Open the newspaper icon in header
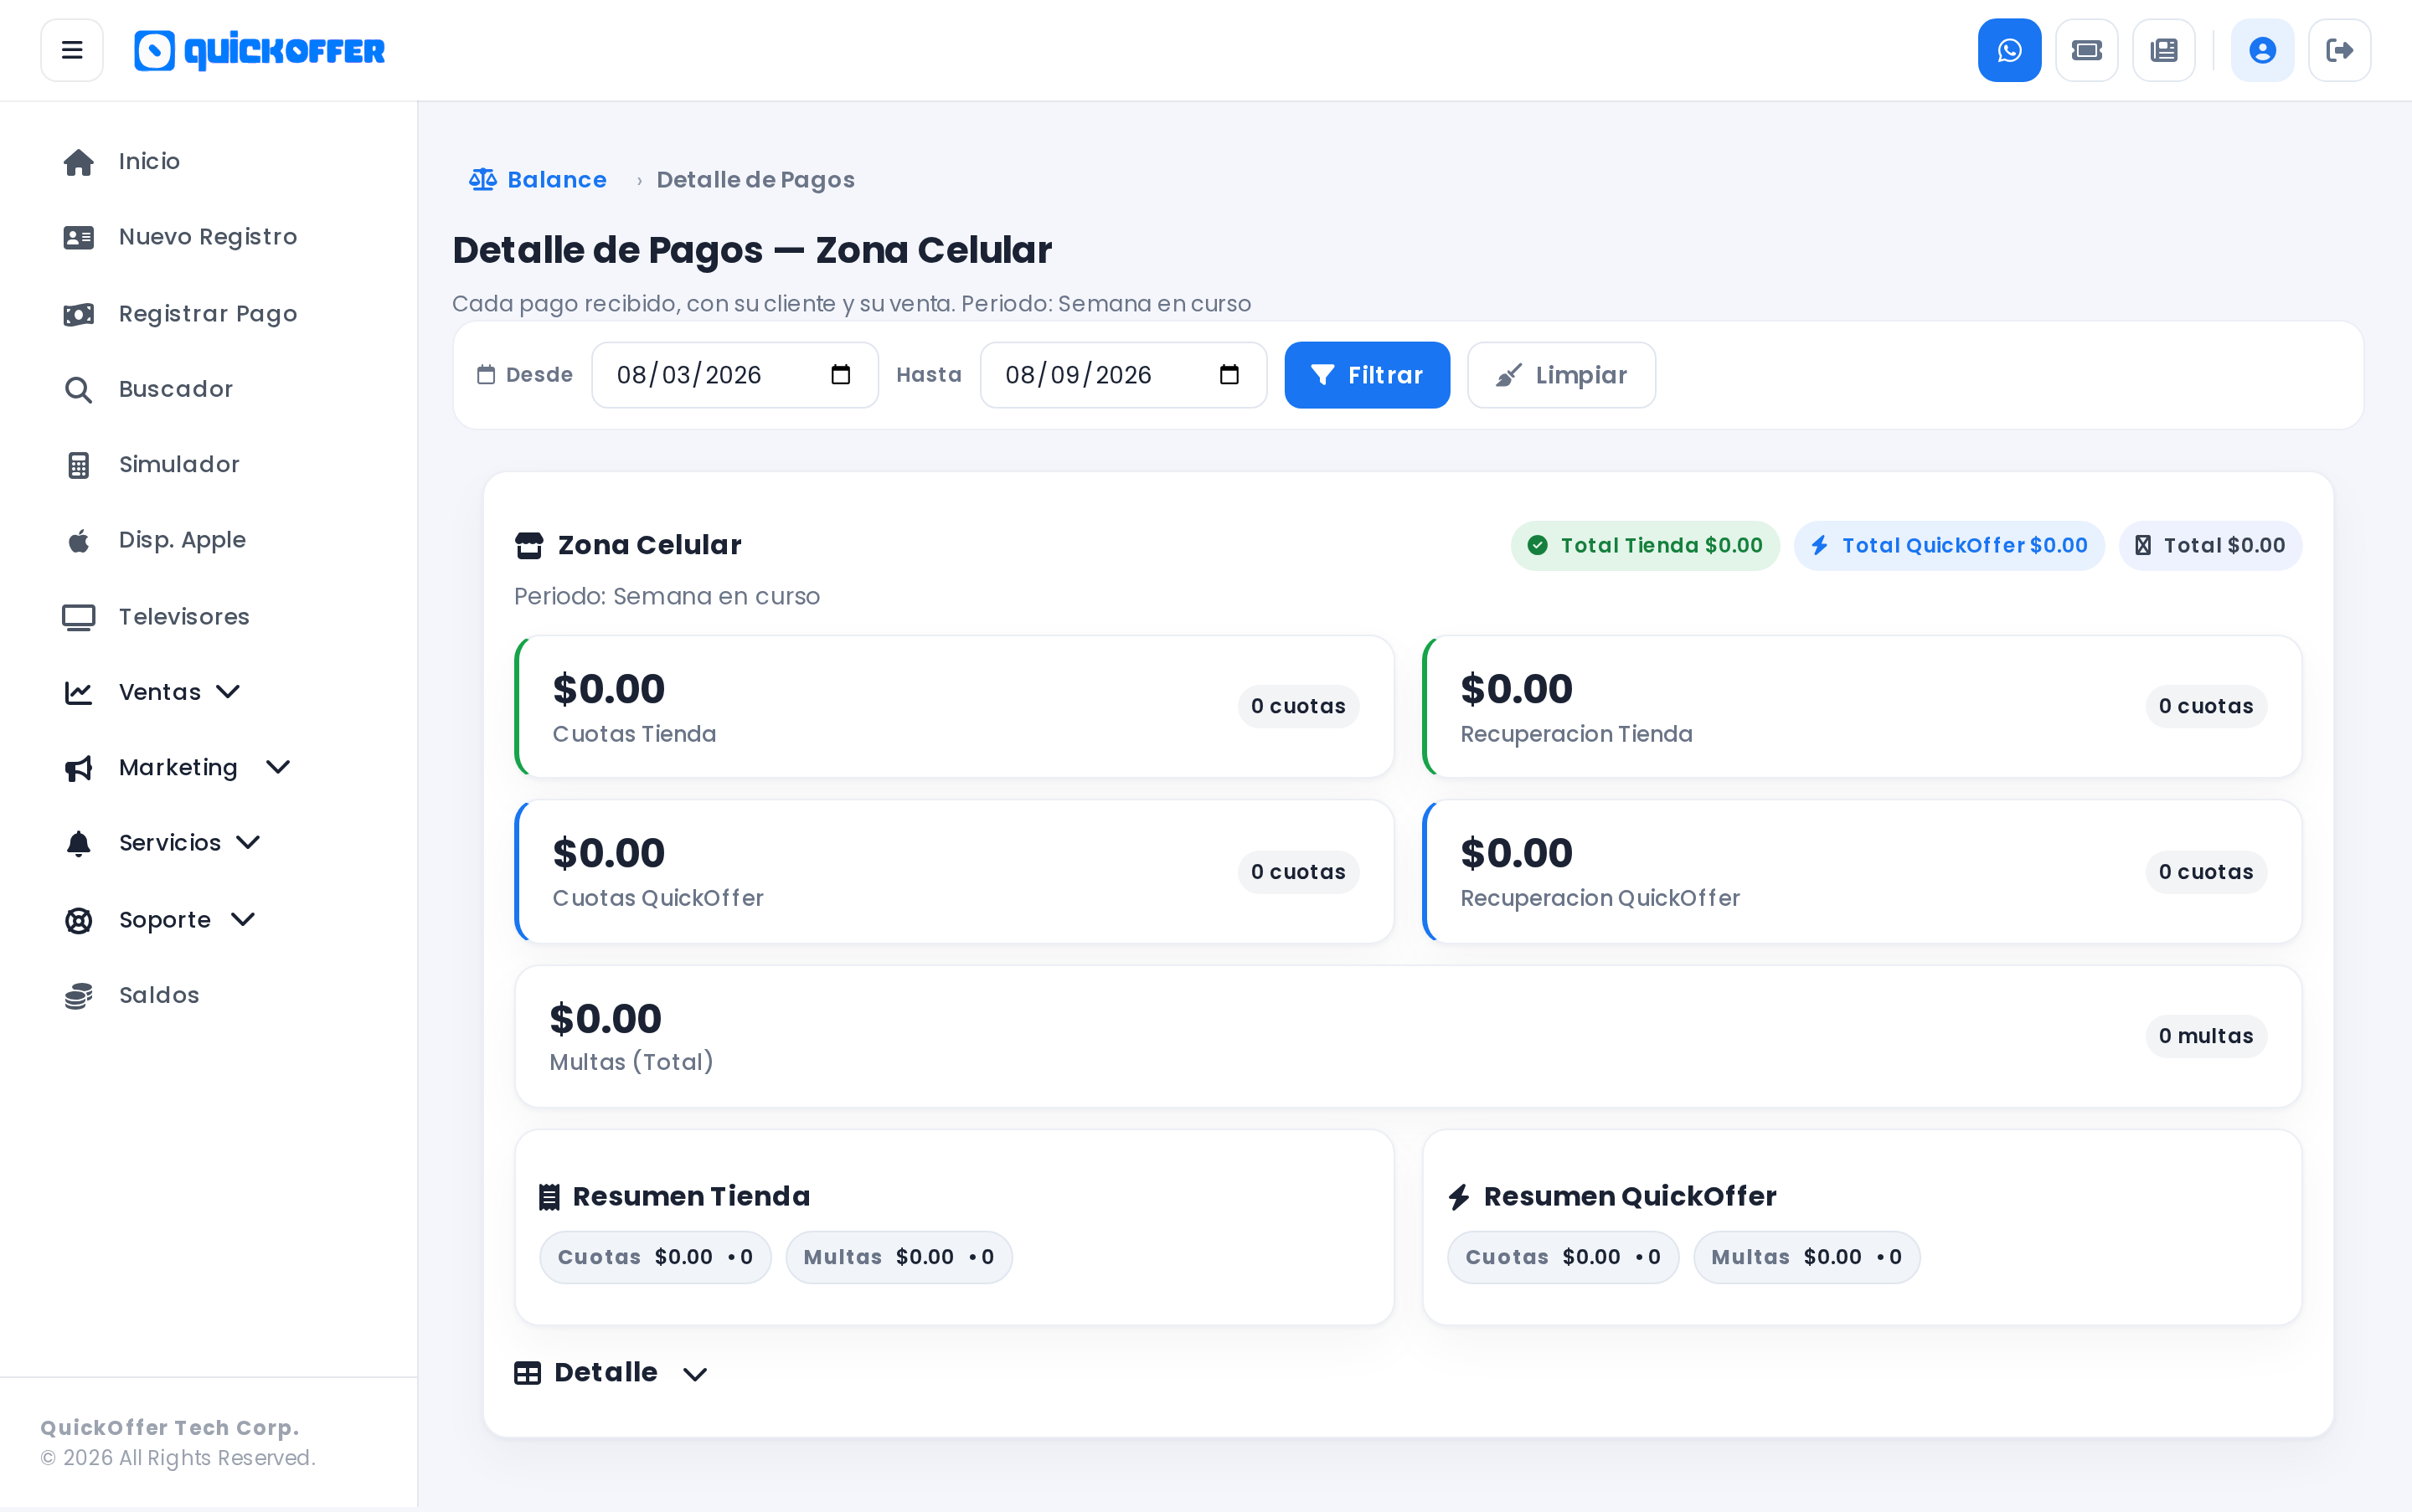Viewport: 2412px width, 1512px height. (2164, 50)
